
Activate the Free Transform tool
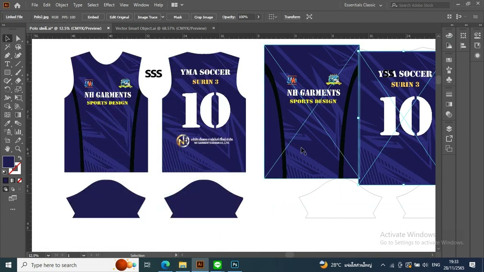tap(18, 98)
